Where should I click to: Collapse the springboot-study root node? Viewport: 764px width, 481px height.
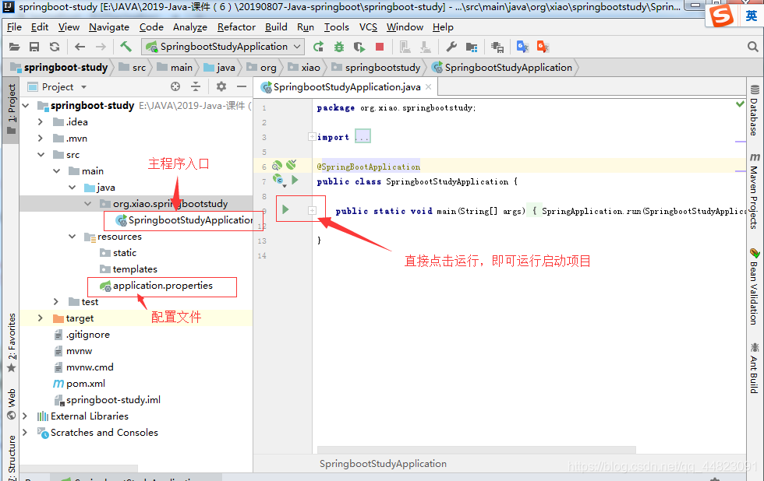click(x=26, y=106)
